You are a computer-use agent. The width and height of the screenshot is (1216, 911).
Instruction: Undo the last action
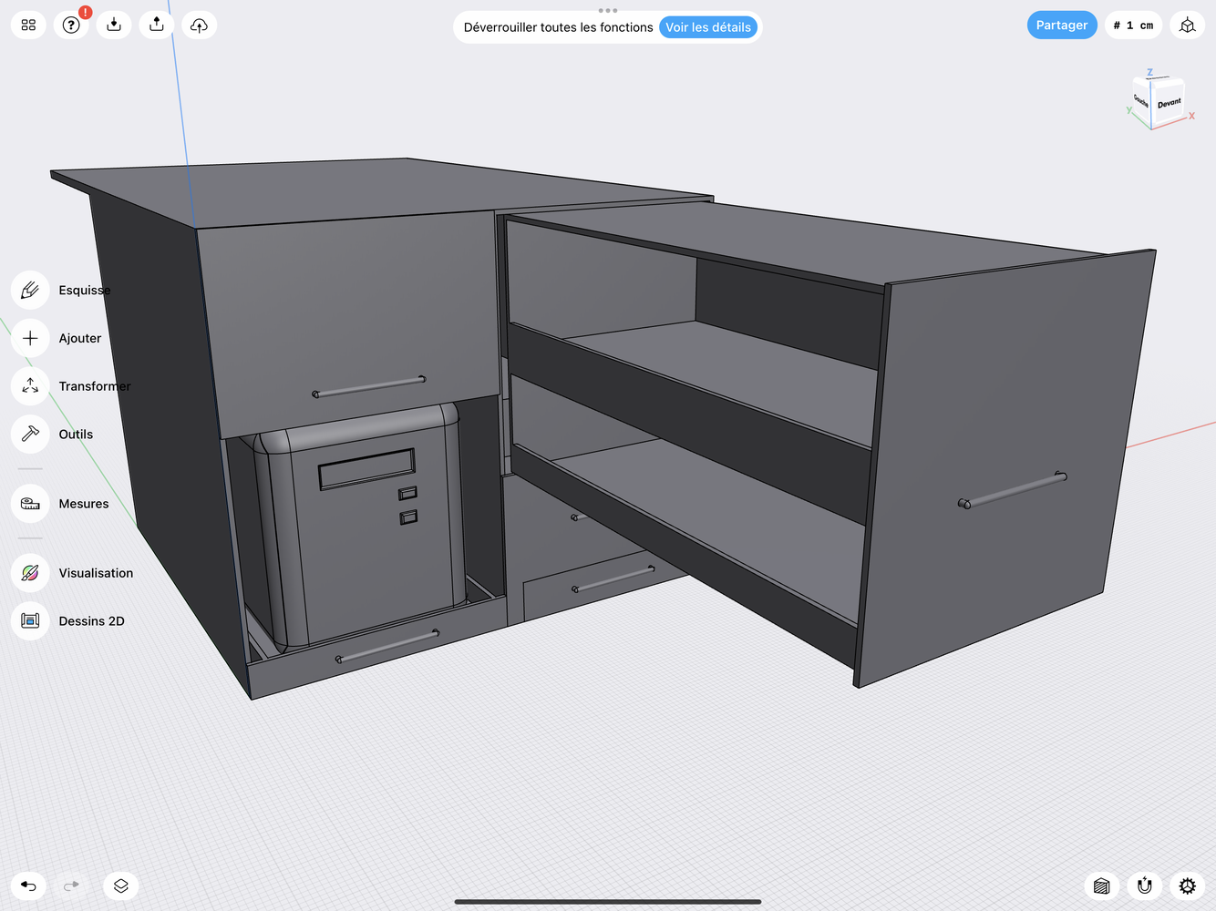[x=28, y=885]
